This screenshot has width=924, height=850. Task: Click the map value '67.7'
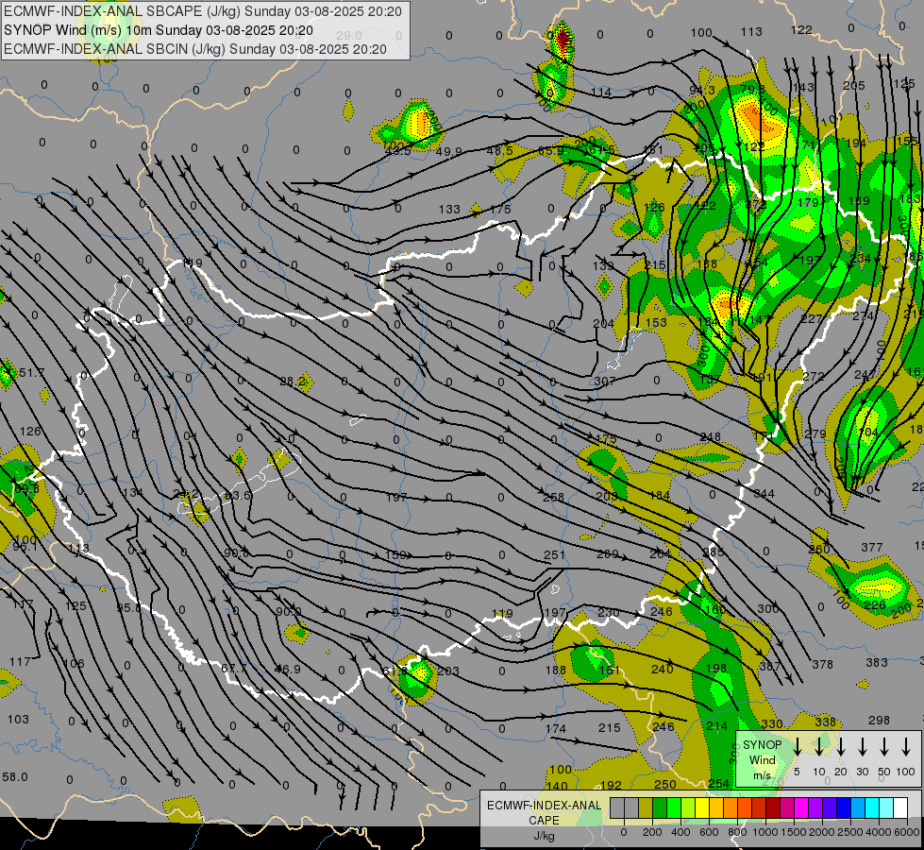(x=234, y=669)
